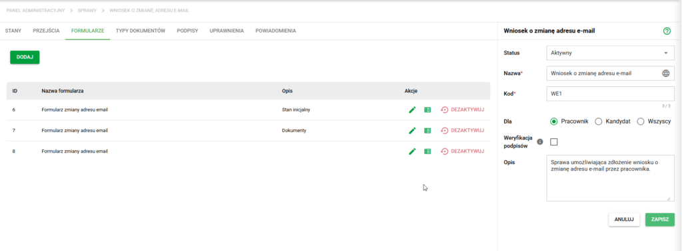Image resolution: width=682 pixels, height=251 pixels.
Task: Save changes with ZAPISZ button
Action: tap(660, 219)
